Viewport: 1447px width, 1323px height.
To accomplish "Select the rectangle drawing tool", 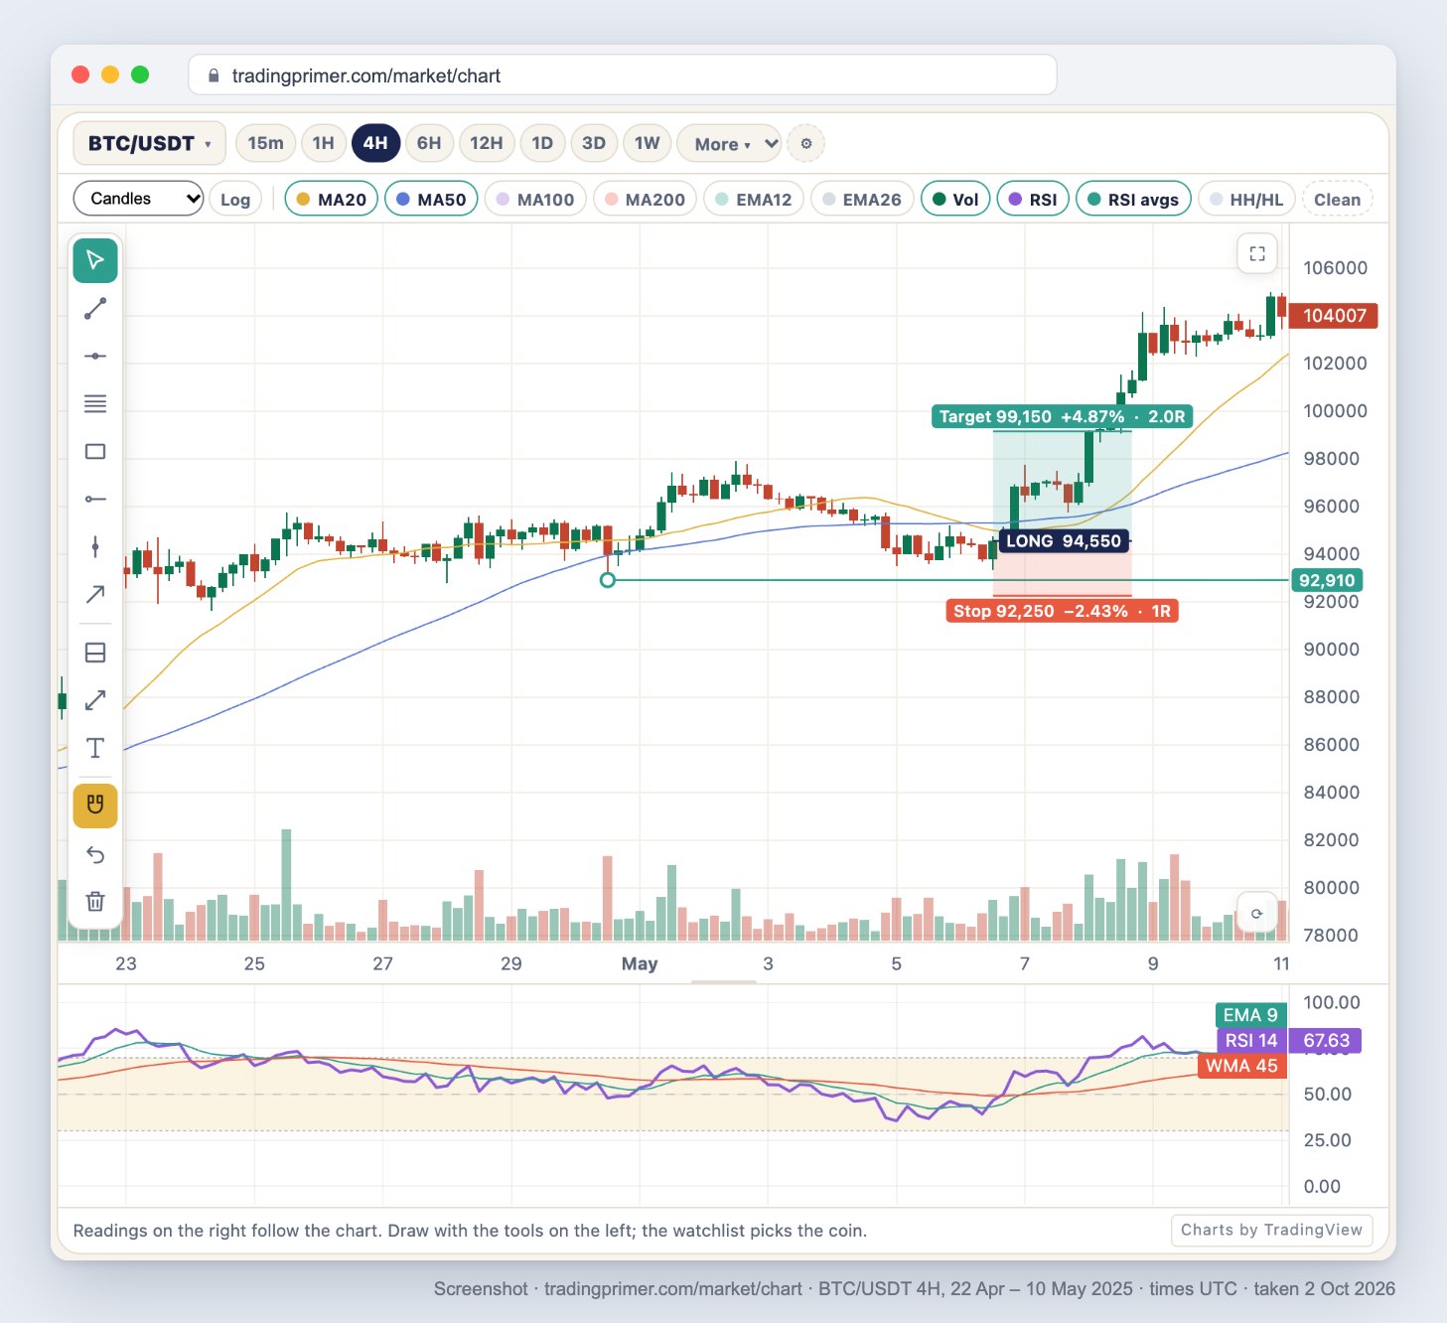I will click(95, 452).
